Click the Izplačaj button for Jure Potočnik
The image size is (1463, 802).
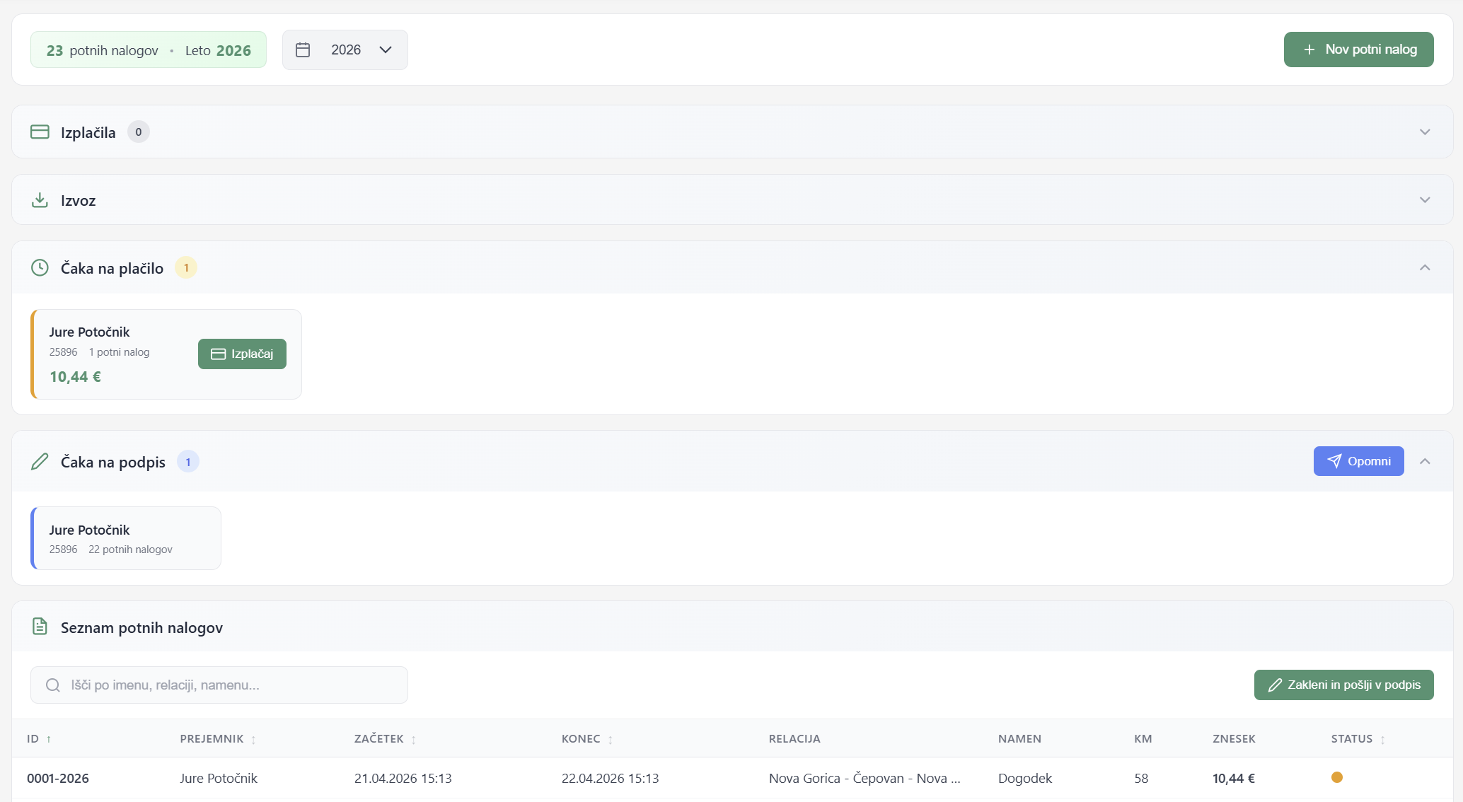(242, 354)
